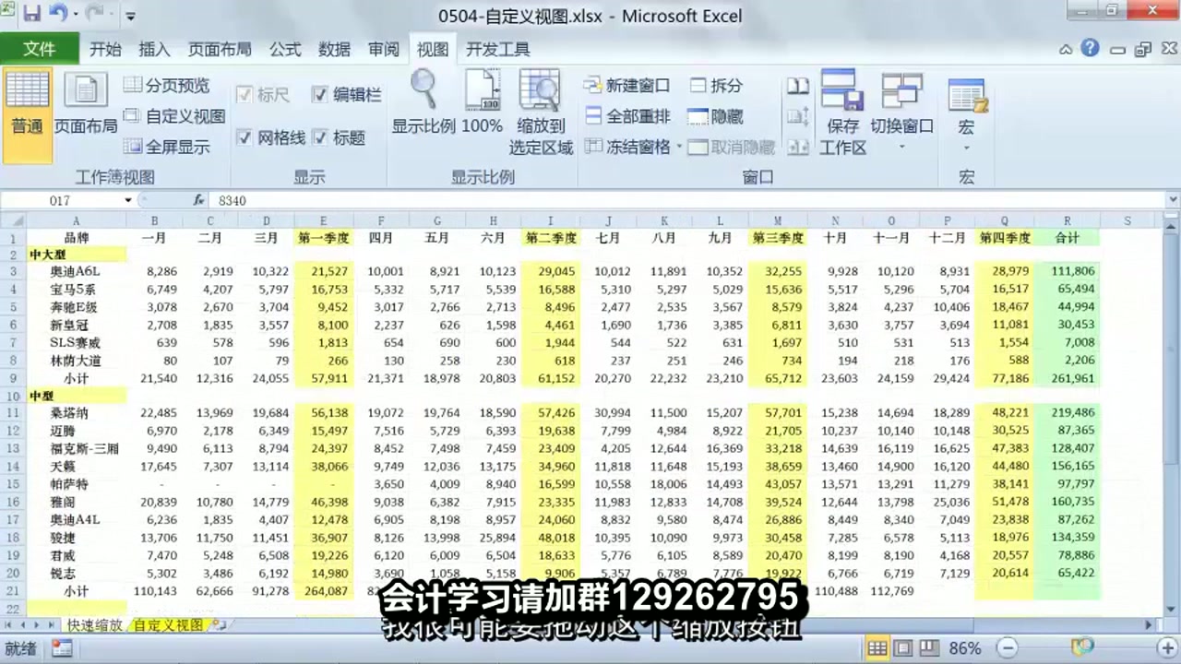Switch to 快速缩放 sheet tab
This screenshot has width=1181, height=664.
[94, 625]
